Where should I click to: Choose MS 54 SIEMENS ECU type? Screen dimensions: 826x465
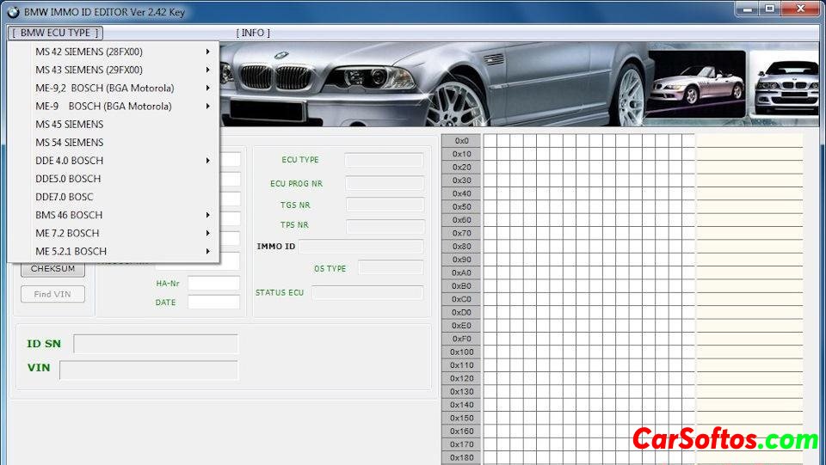pyautogui.click(x=69, y=143)
